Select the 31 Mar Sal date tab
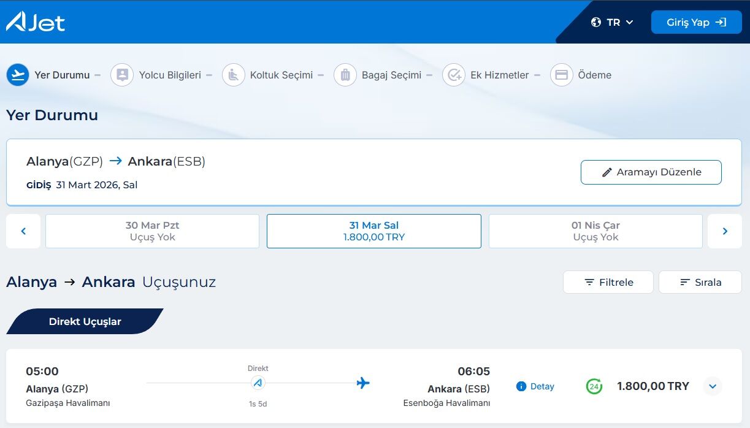 coord(373,231)
